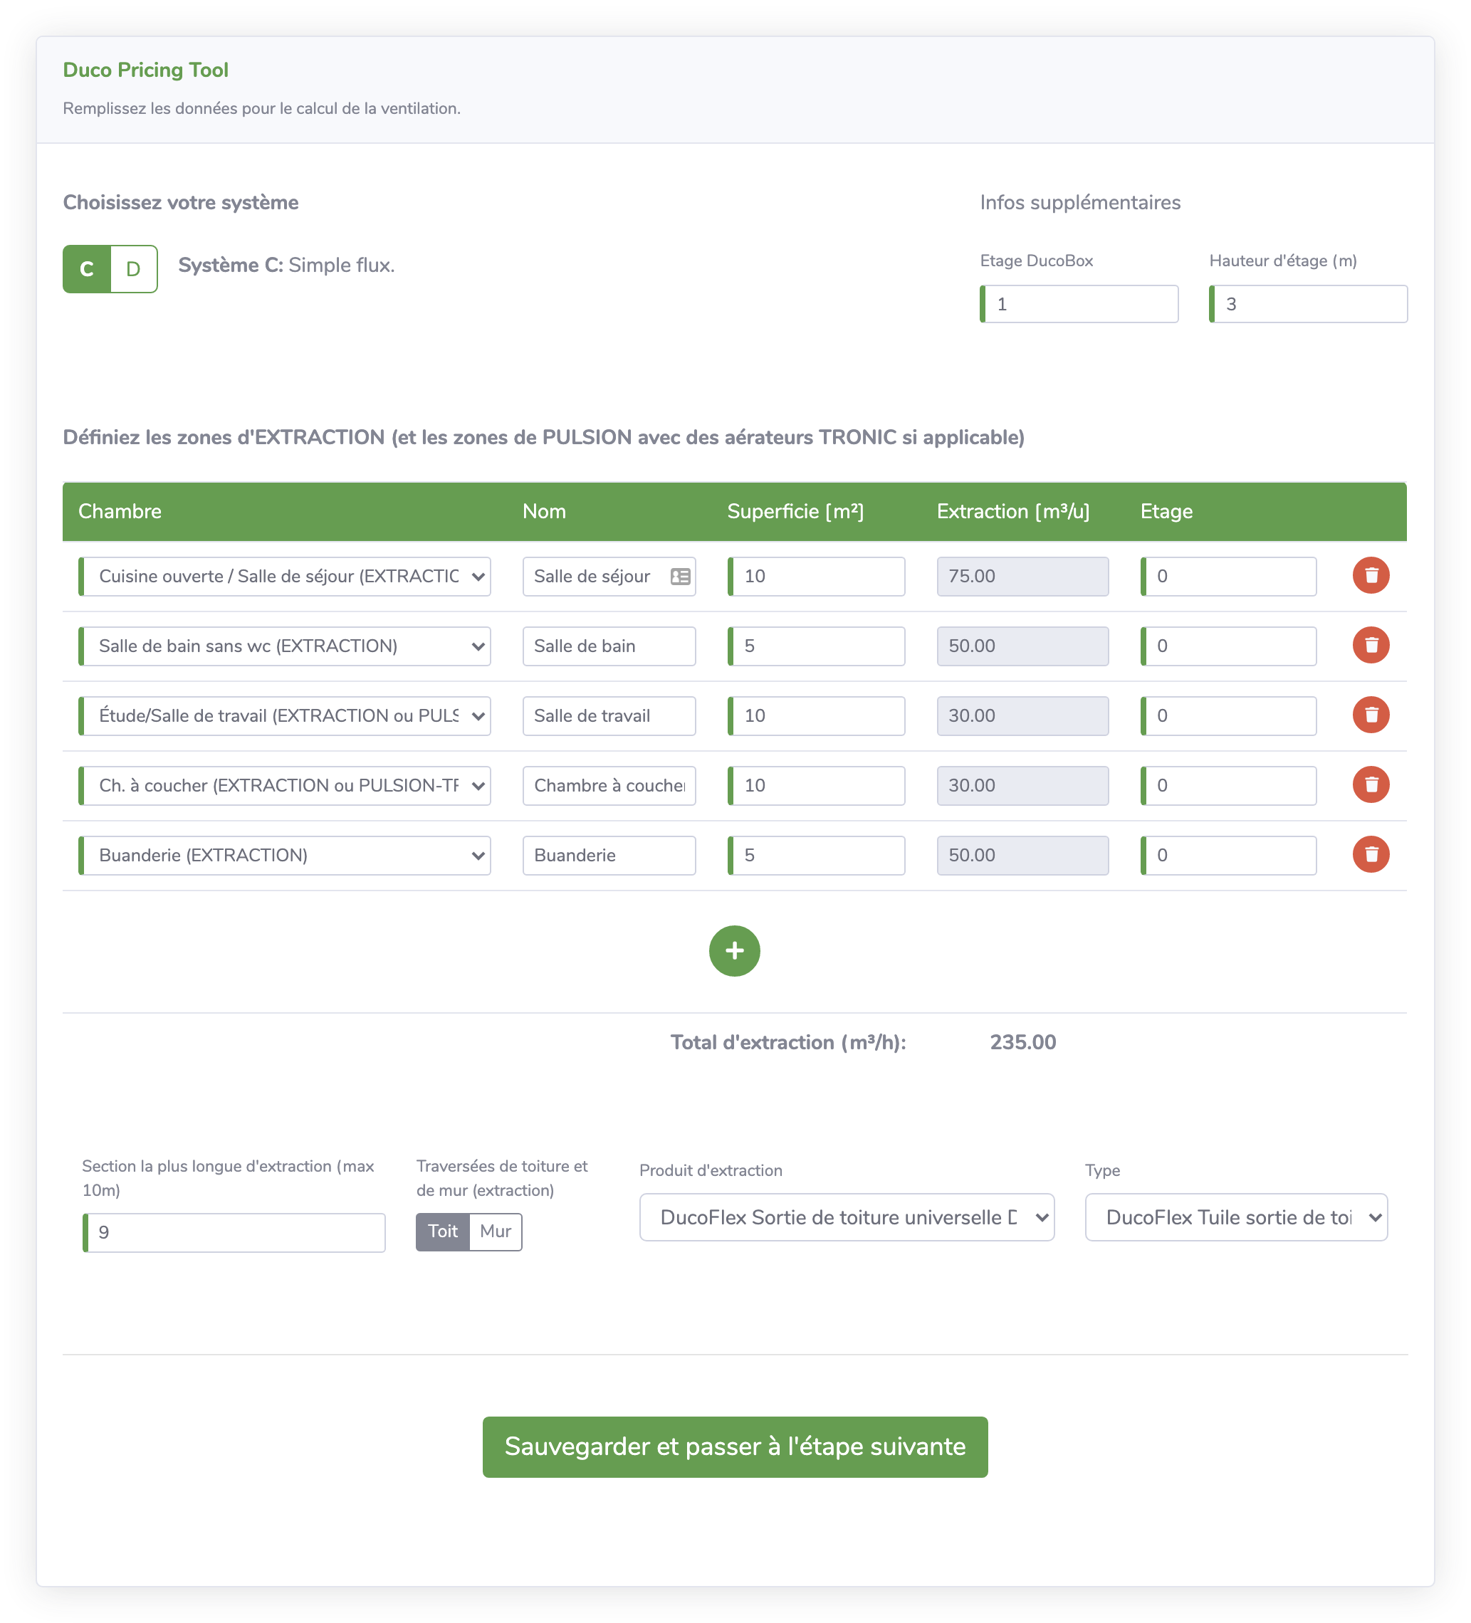This screenshot has height=1623, width=1471.
Task: Select Toit traversée option
Action: coord(443,1231)
